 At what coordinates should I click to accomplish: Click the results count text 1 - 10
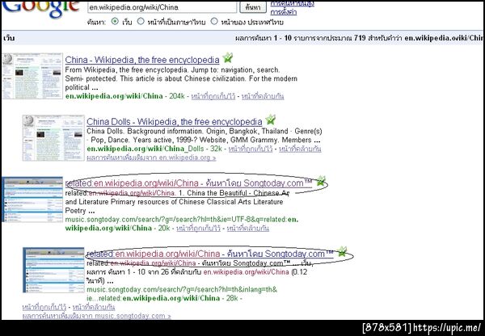[283, 38]
